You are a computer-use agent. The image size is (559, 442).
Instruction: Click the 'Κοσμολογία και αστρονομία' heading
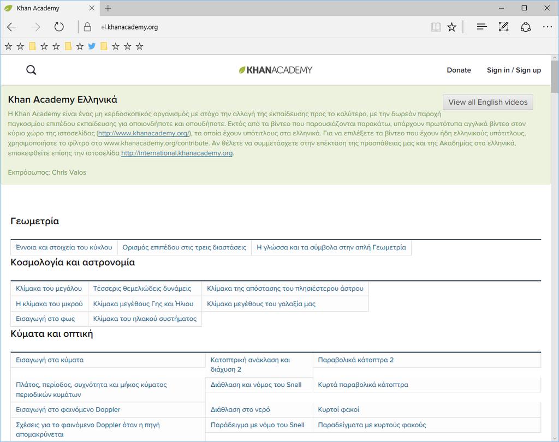pyautogui.click(x=73, y=262)
